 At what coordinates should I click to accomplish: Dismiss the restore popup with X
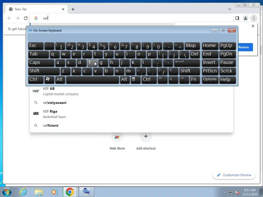pyautogui.click(x=253, y=26)
